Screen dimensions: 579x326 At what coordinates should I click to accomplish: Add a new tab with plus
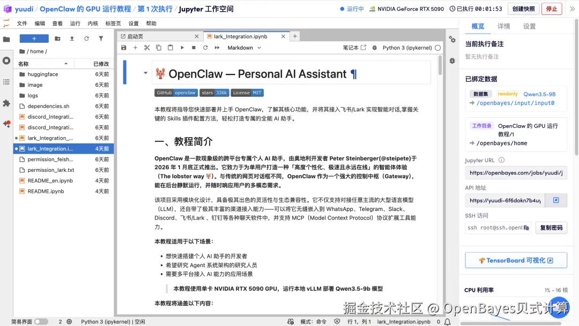coord(295,36)
